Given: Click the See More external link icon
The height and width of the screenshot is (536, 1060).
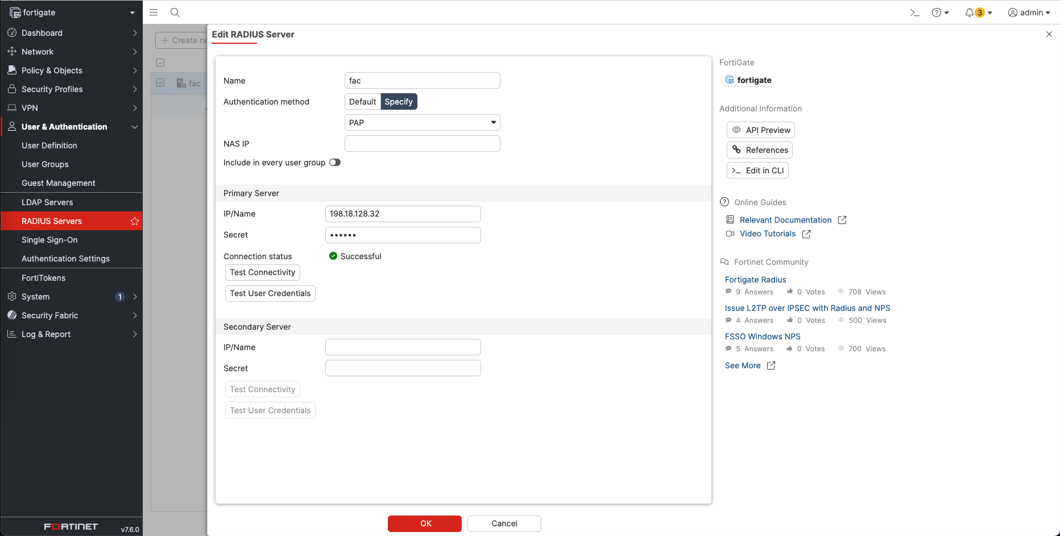Looking at the screenshot, I should coord(771,365).
